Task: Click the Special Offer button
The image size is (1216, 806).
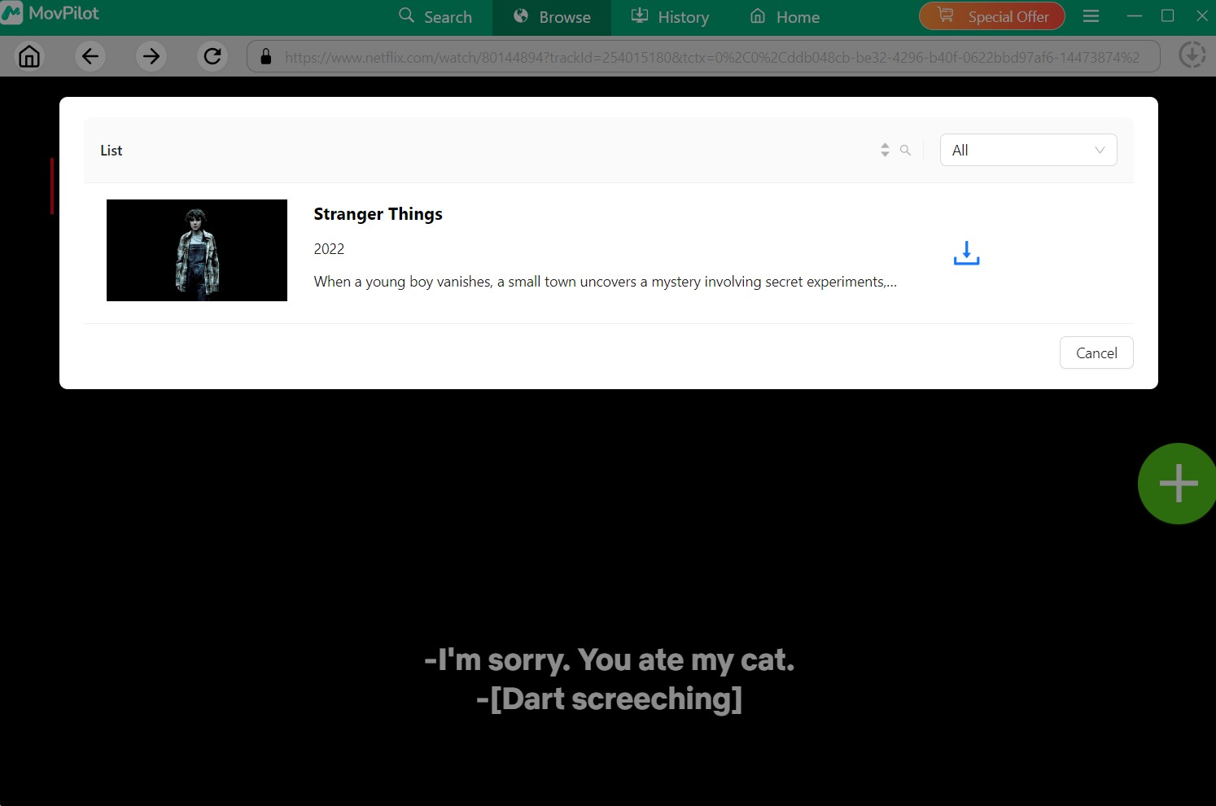Action: 991,15
